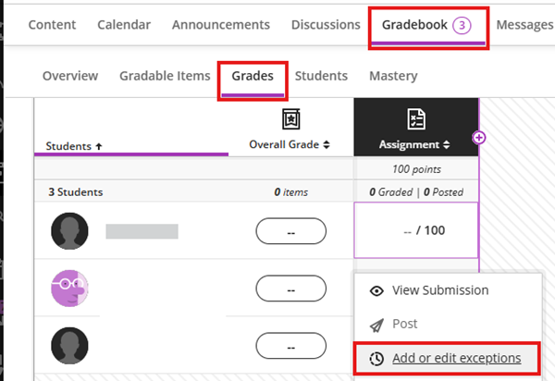Click the purple plus add-column icon

coord(478,138)
